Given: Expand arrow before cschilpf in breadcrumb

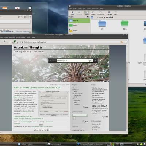Looking at the screenshot, I should coord(105,18).
